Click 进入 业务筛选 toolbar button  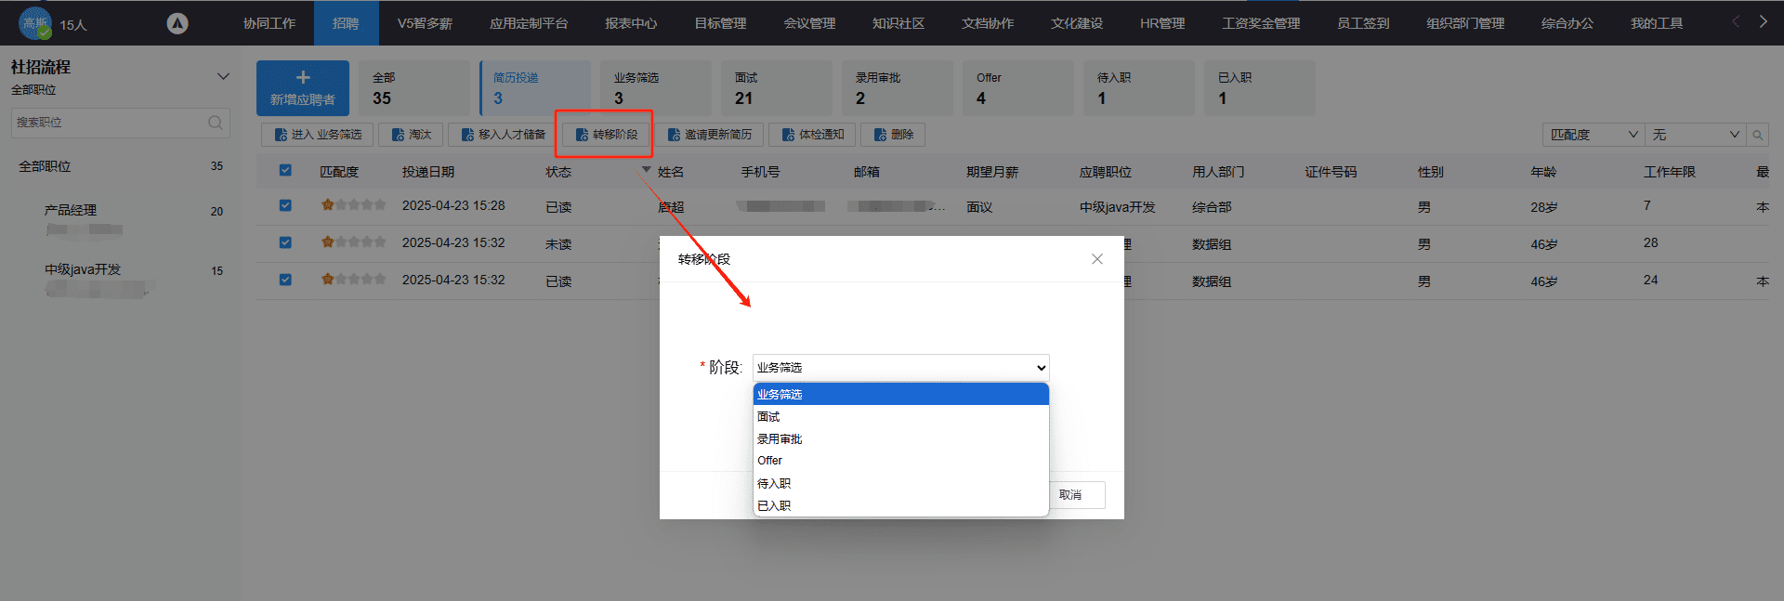click(x=317, y=135)
